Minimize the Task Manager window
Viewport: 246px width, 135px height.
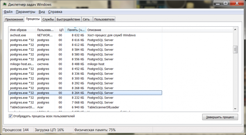click(218, 3)
